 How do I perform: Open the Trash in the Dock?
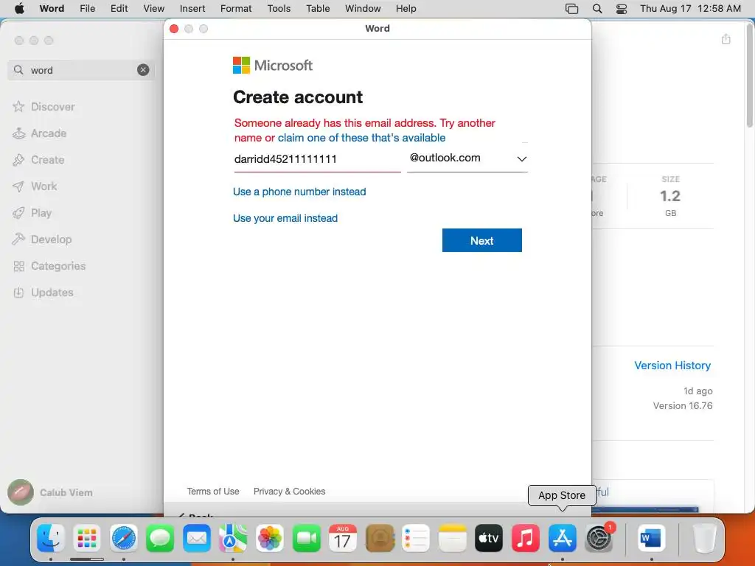(704, 538)
